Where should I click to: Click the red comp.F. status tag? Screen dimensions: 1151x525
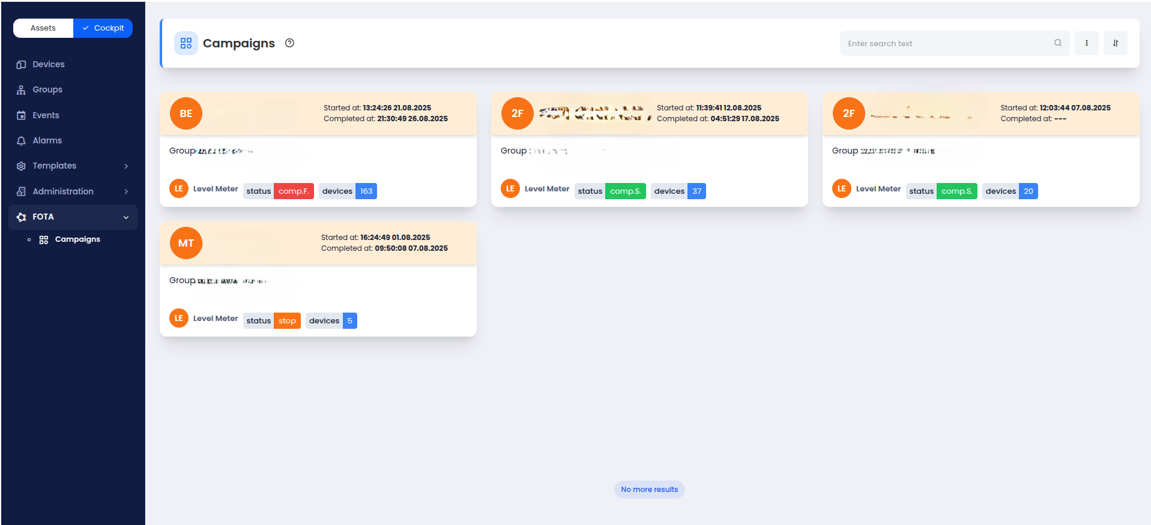pos(294,191)
